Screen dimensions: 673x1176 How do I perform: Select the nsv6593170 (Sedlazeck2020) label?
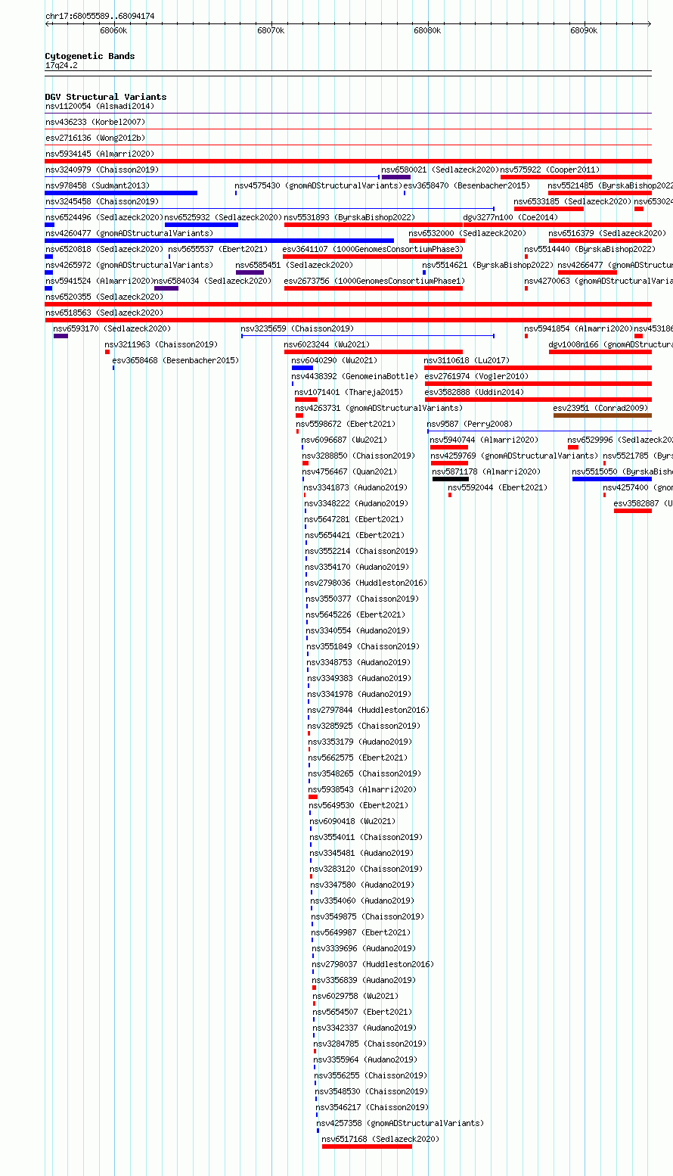pyautogui.click(x=112, y=328)
